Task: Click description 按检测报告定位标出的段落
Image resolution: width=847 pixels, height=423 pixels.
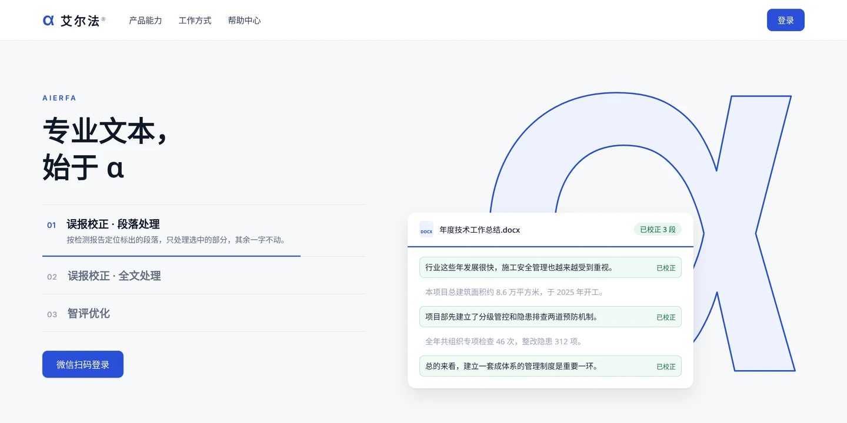Action: 176,240
